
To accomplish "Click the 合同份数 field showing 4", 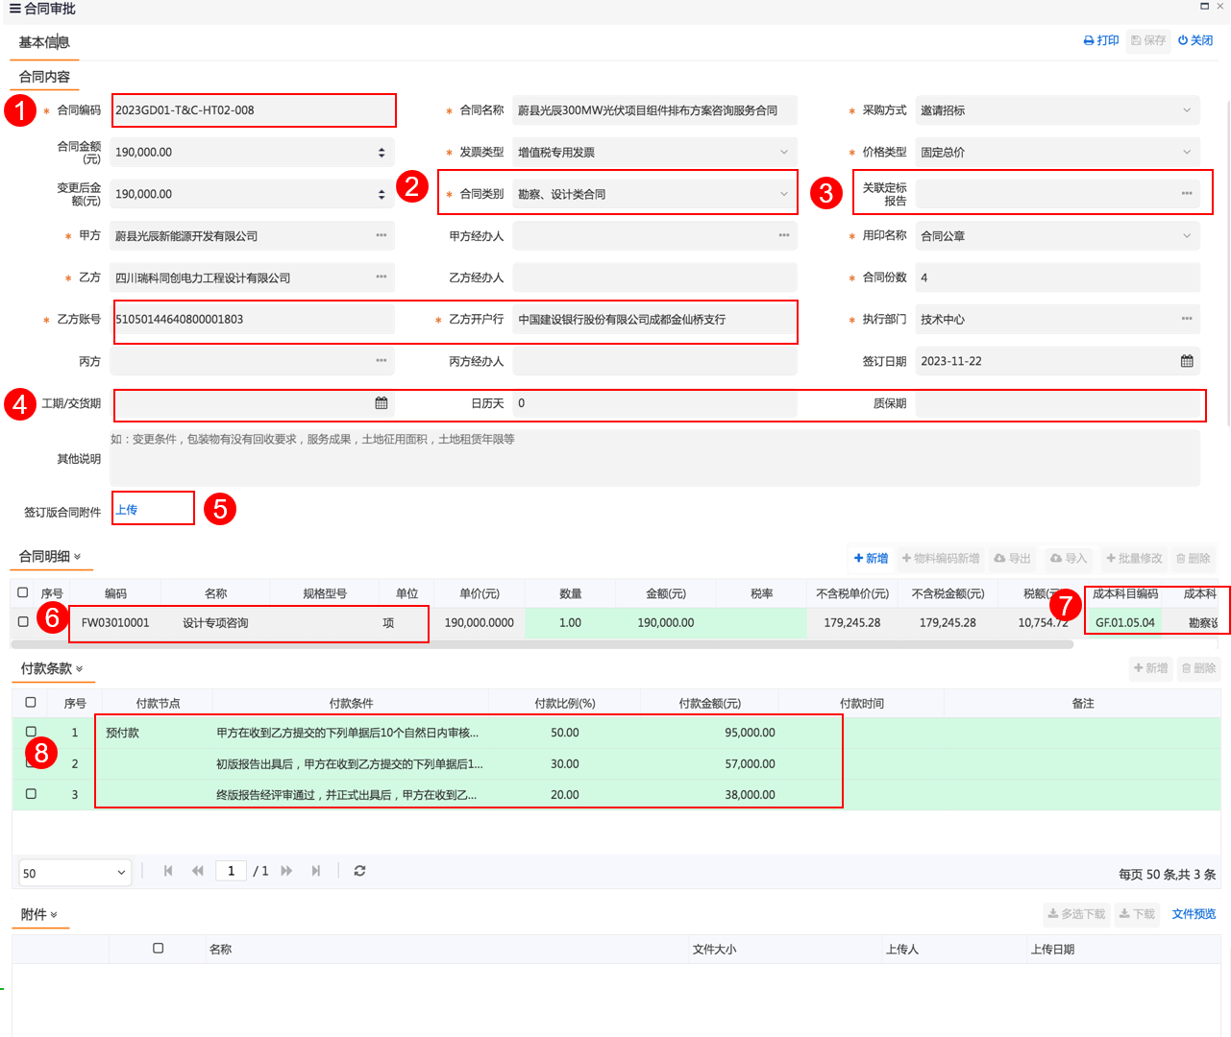I will pyautogui.click(x=1057, y=277).
